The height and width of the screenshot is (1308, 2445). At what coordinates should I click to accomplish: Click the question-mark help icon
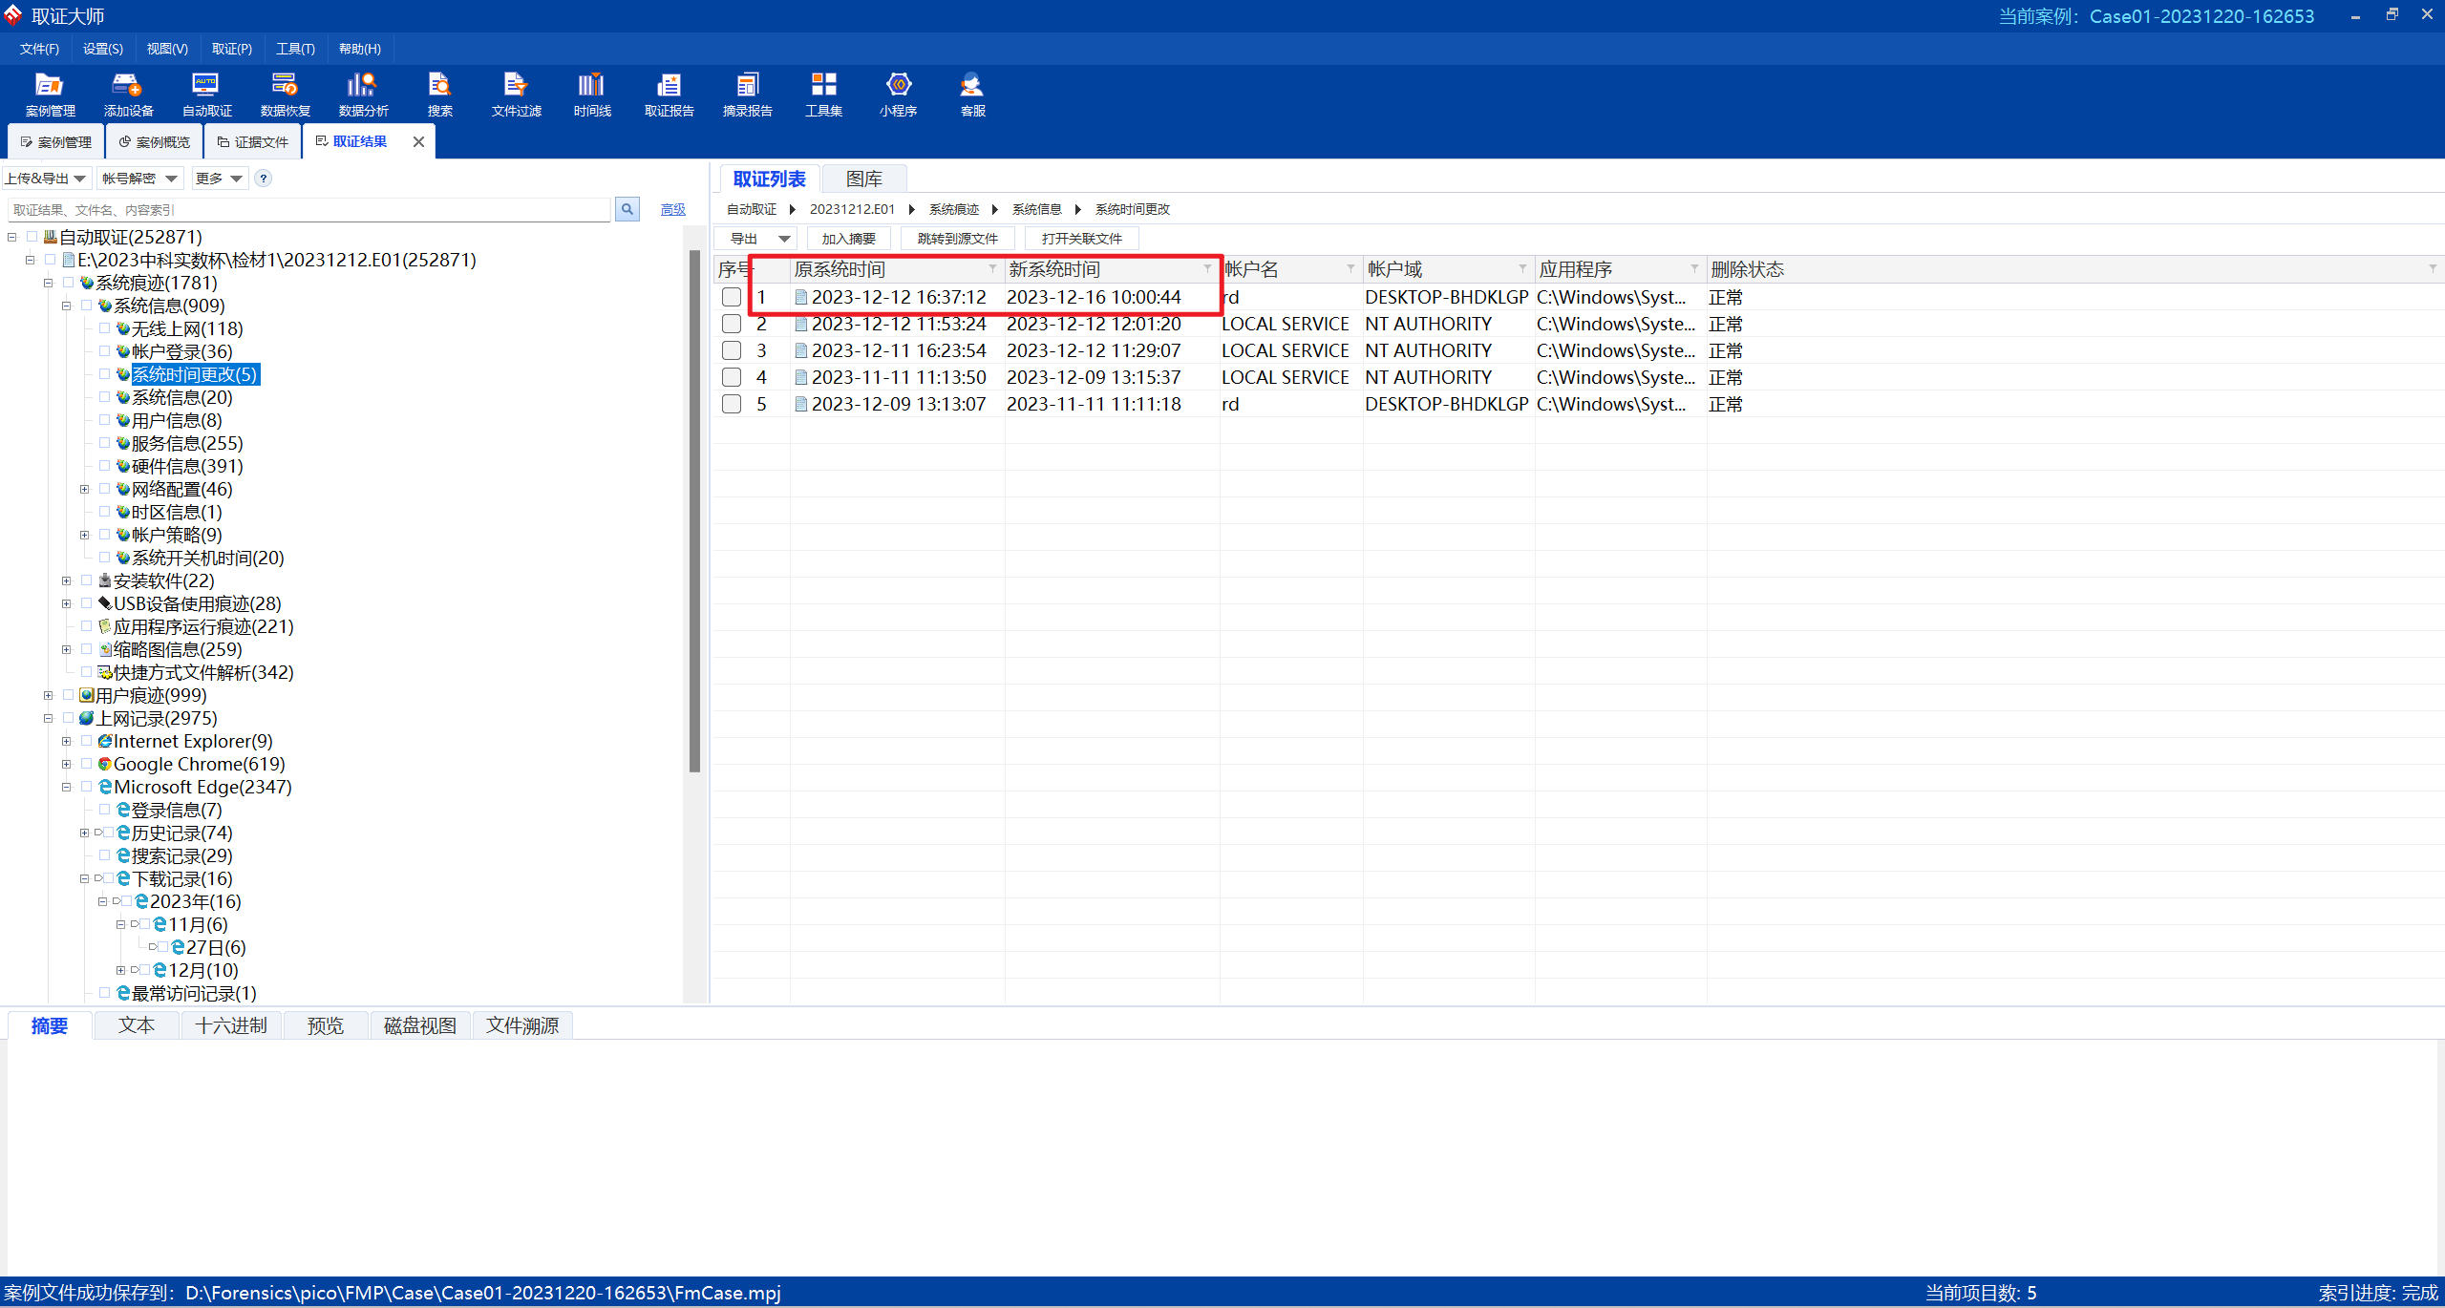click(x=264, y=179)
